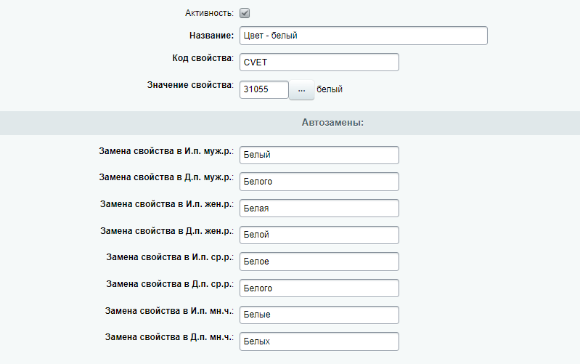
Task: Select the И.п. жен.р. field with 'Белая'
Action: point(319,209)
